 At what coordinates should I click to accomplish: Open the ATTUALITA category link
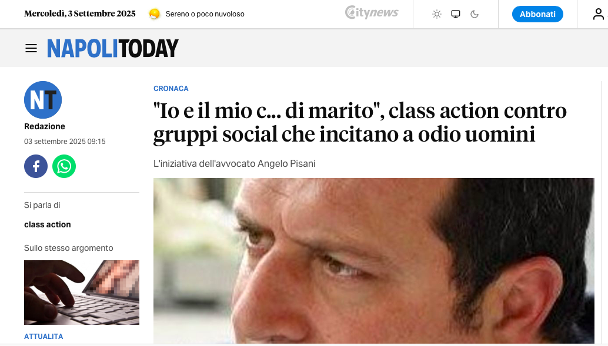coord(44,337)
